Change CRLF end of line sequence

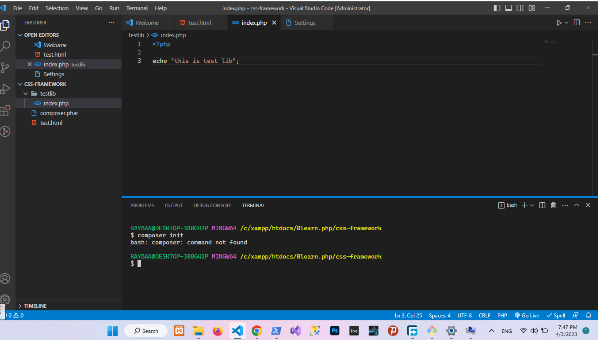(485, 316)
